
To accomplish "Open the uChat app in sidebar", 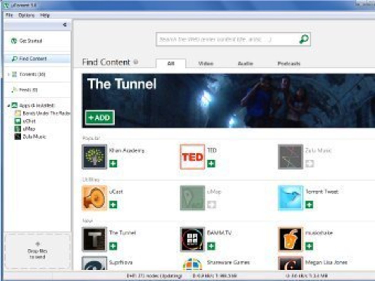I will click(29, 121).
